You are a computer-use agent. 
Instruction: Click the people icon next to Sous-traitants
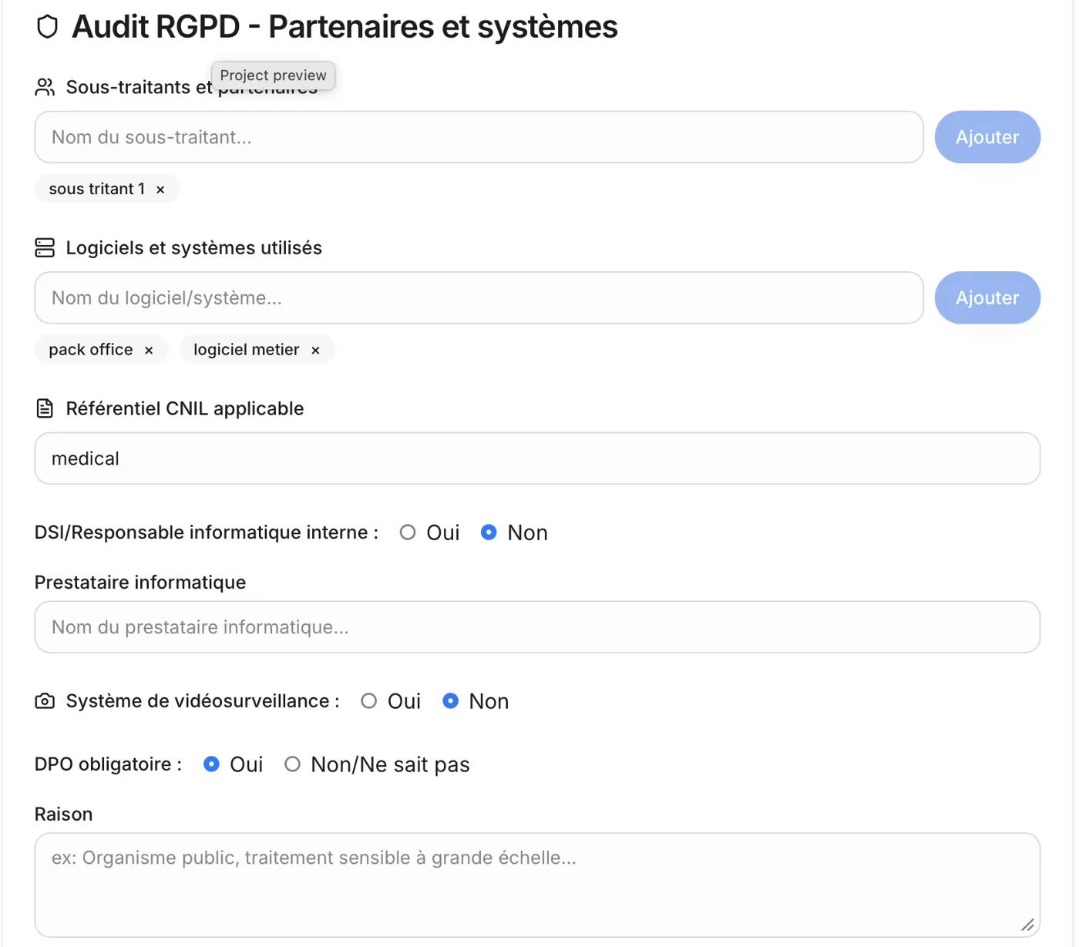45,87
